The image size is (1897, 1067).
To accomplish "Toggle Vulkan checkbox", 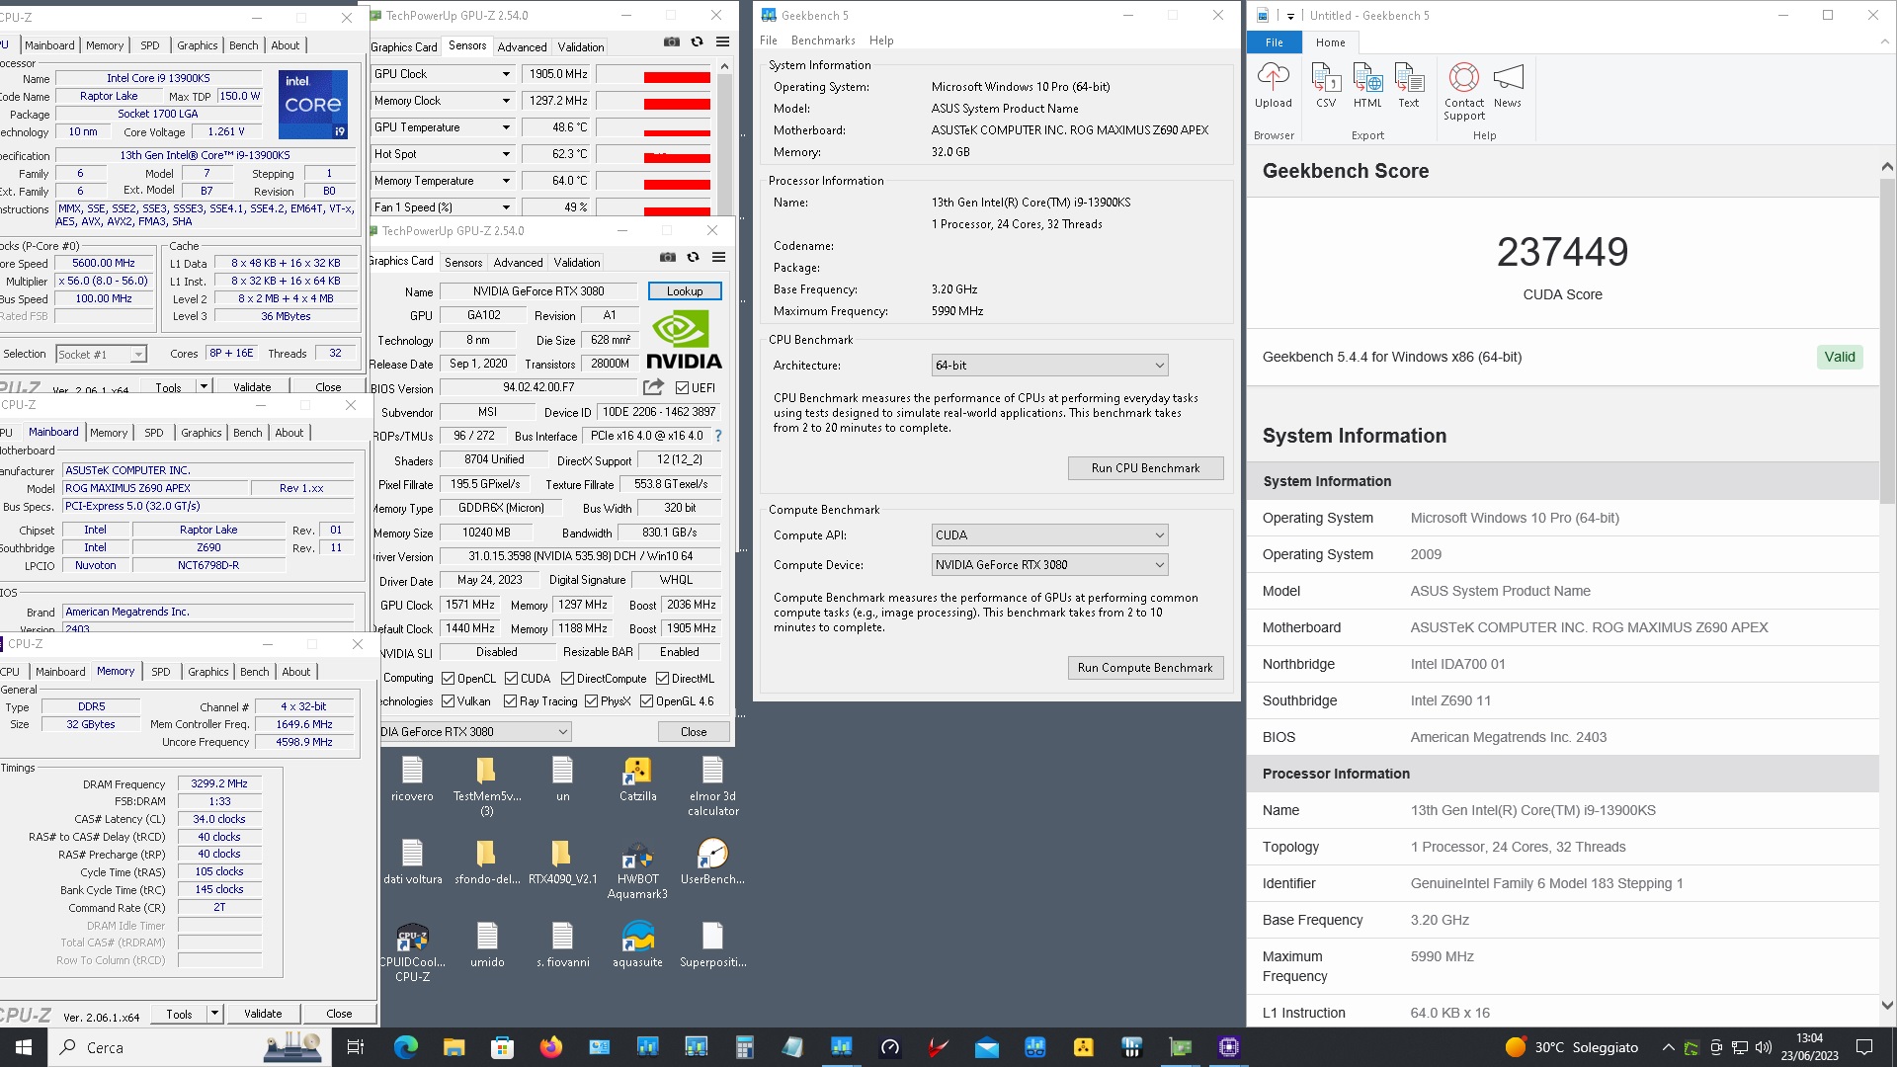I will point(448,701).
